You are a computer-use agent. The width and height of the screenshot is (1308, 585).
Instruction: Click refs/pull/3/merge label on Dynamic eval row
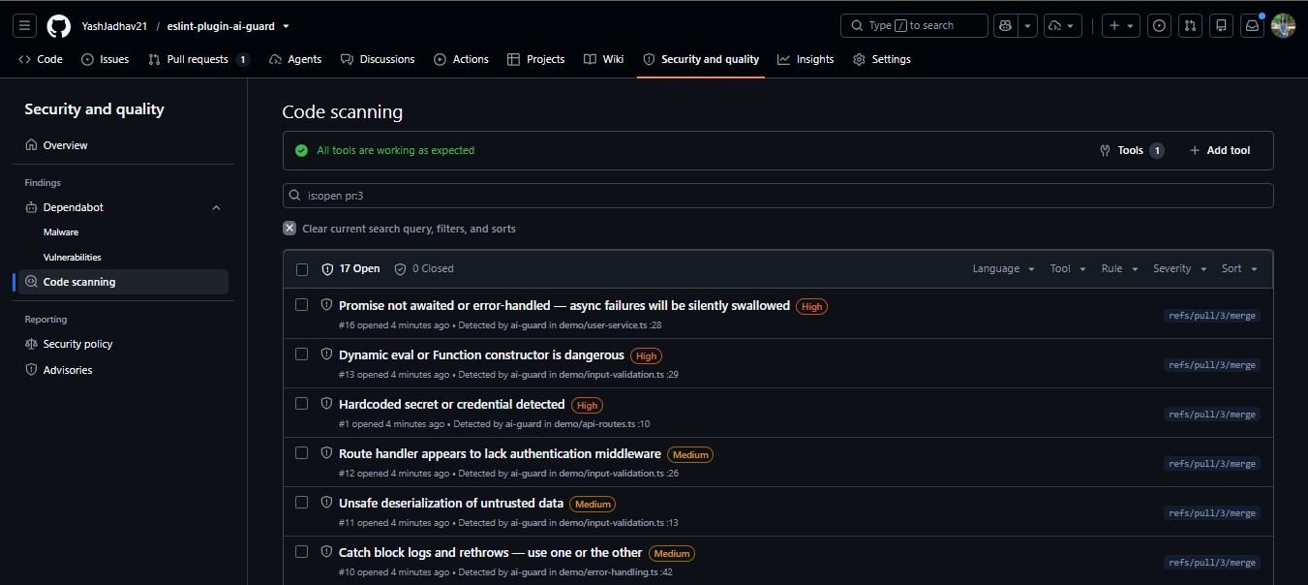click(1212, 365)
